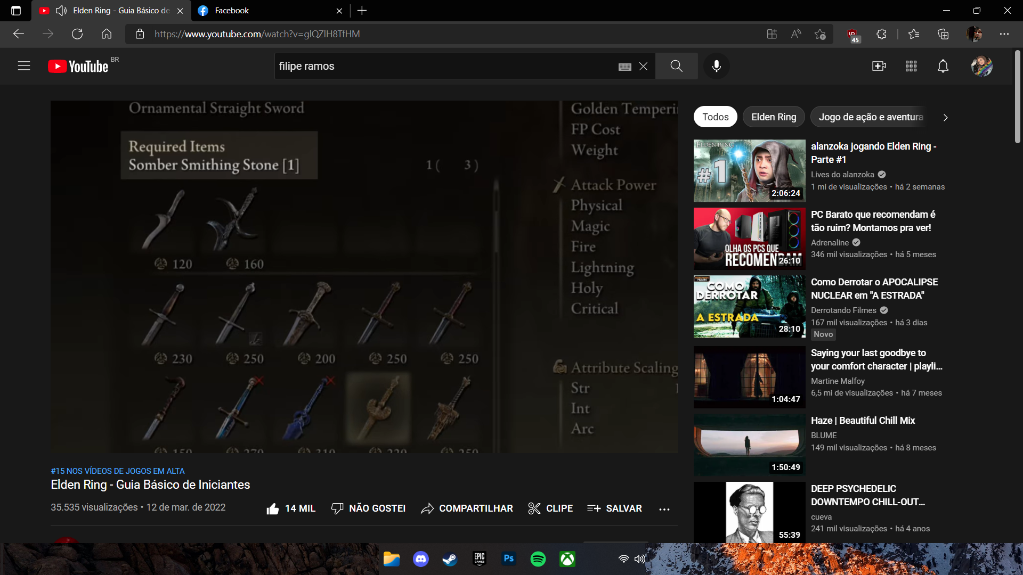Go back in browser history
1023x575 pixels.
(19, 34)
